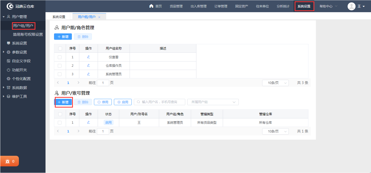Click the 启用 button
The width and height of the screenshot is (371, 173).
click(123, 102)
